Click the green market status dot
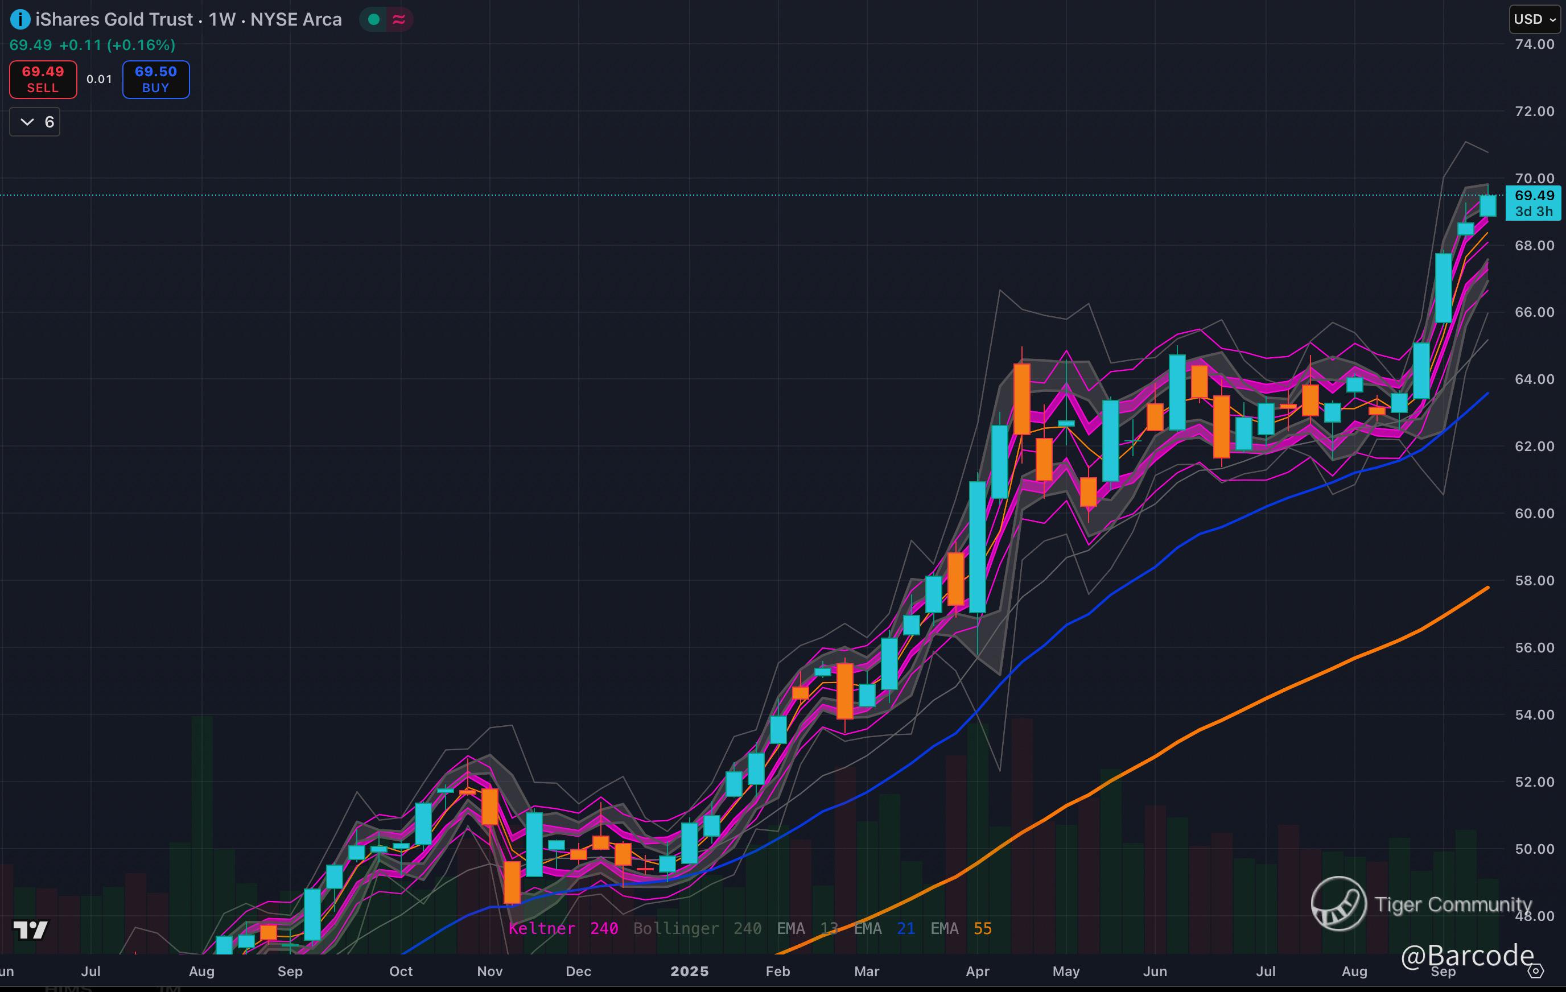 coord(374,19)
